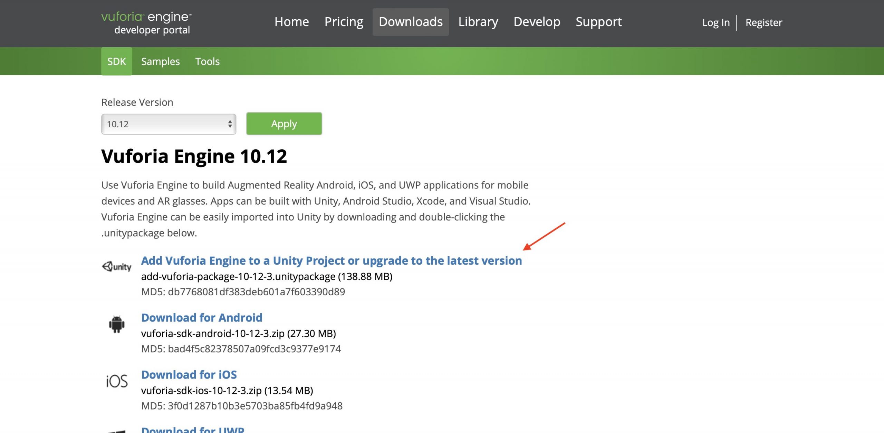Click the add-vuforia-package-10-12-3.unitypackage file name
This screenshot has height=433, width=884.
click(238, 276)
